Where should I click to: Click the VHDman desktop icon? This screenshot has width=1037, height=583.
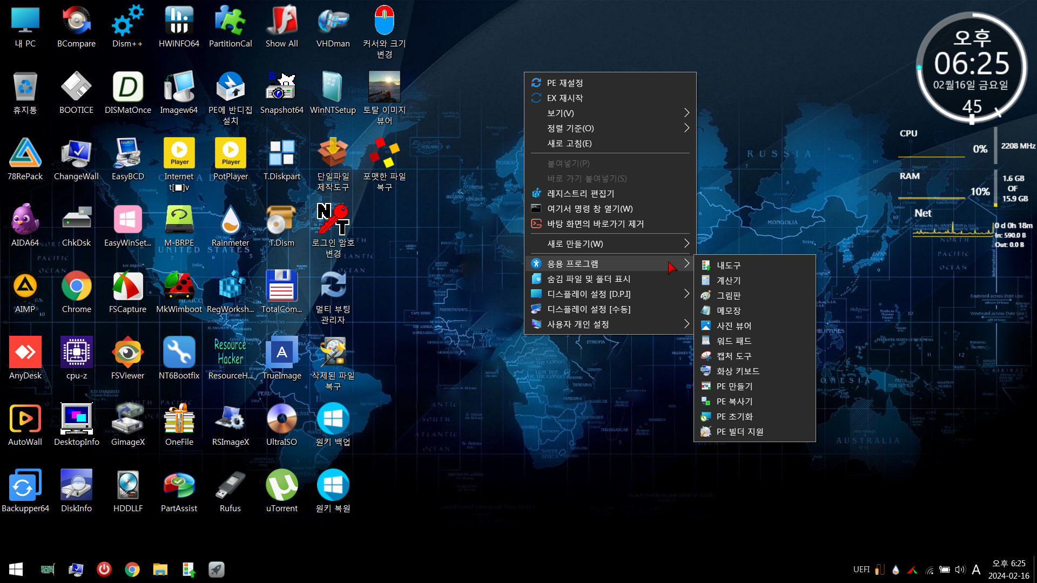(x=333, y=27)
